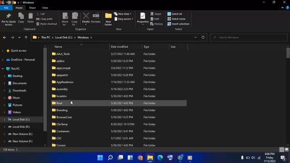The height and width of the screenshot is (163, 290).
Task: Click Select none
Action: tap(176, 19)
